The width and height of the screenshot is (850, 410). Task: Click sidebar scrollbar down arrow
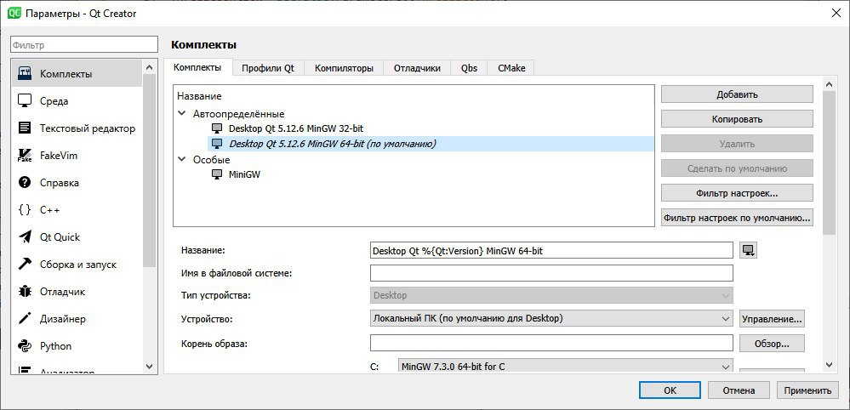[x=150, y=366]
